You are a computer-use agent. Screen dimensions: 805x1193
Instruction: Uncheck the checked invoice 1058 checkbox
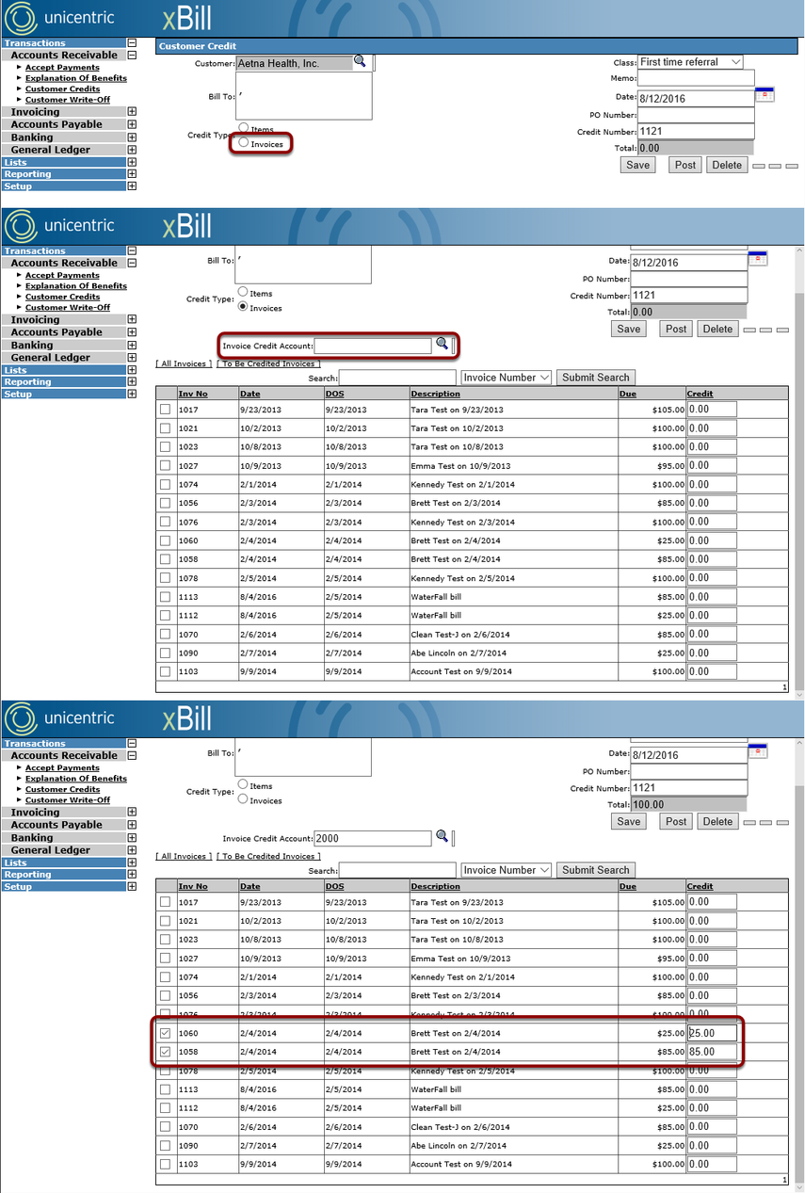click(166, 1052)
